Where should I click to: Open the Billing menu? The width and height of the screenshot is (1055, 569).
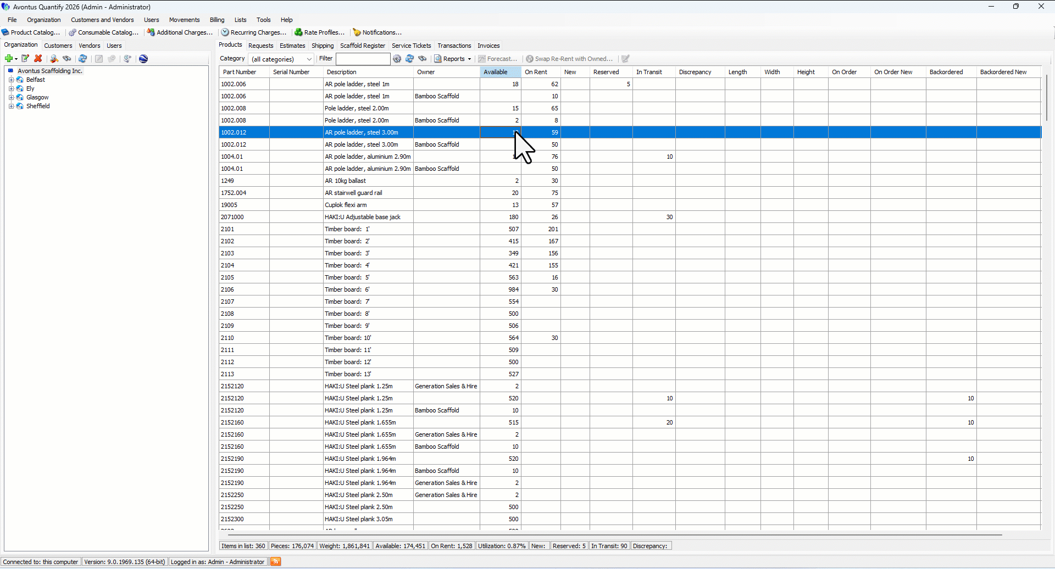pos(217,20)
